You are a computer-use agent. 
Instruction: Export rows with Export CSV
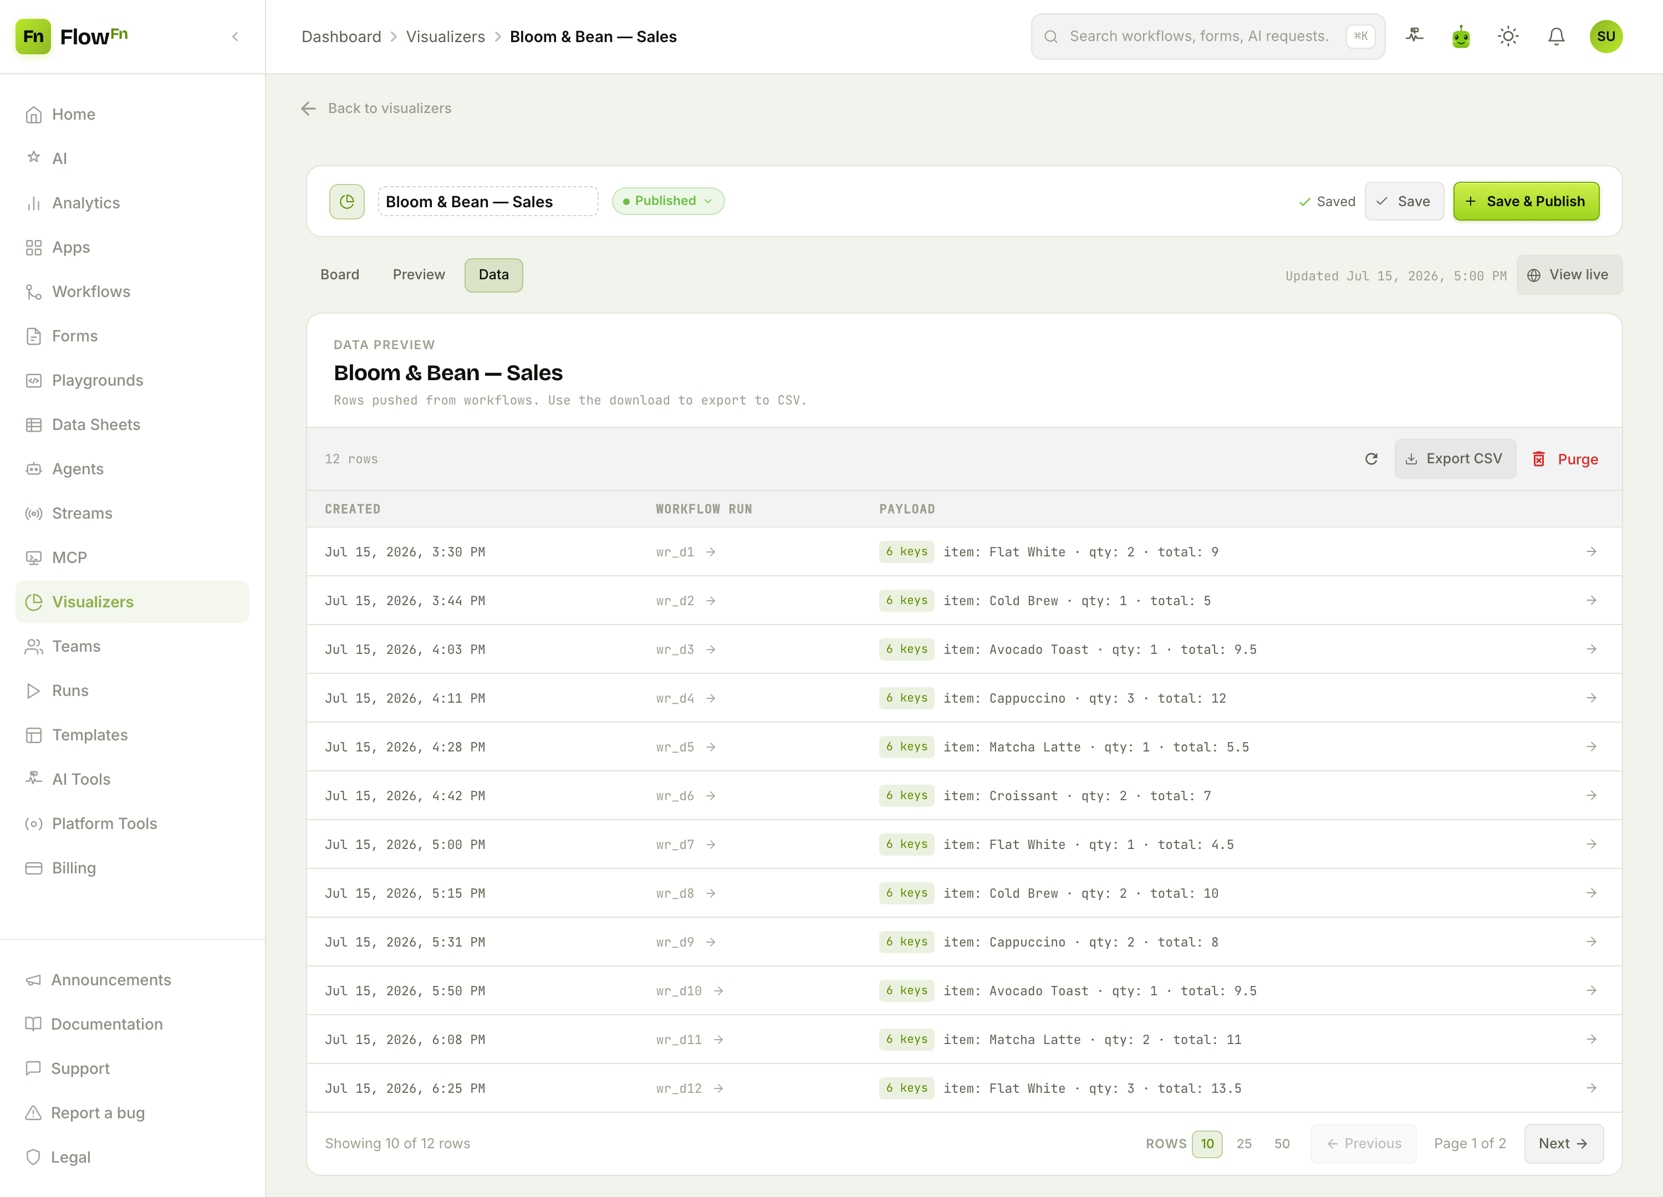pyautogui.click(x=1455, y=459)
